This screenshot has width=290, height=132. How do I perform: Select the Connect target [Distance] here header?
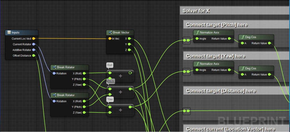tap(221, 91)
